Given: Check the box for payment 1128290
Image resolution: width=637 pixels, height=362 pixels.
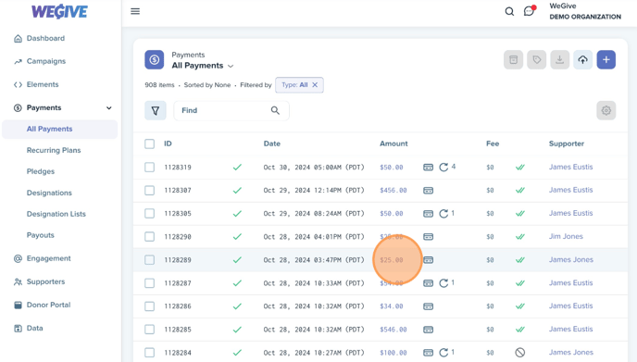Looking at the screenshot, I should tap(149, 236).
